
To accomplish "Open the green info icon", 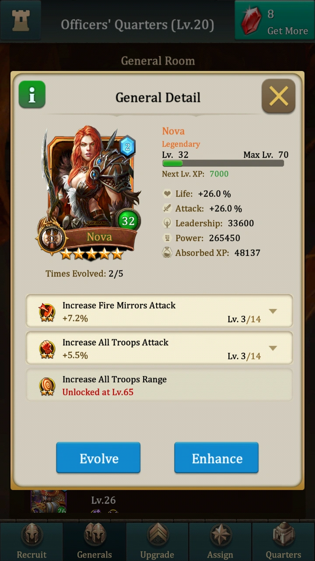I will click(x=32, y=95).
